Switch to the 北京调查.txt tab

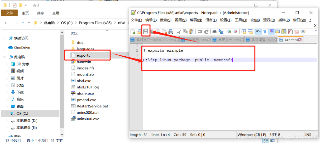tap(261, 40)
